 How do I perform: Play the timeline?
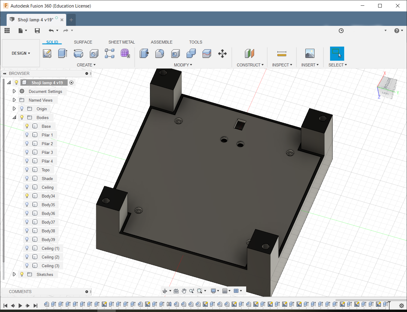[x=20, y=306]
